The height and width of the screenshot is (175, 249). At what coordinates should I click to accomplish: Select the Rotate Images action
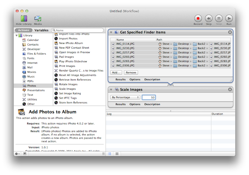point(68,84)
